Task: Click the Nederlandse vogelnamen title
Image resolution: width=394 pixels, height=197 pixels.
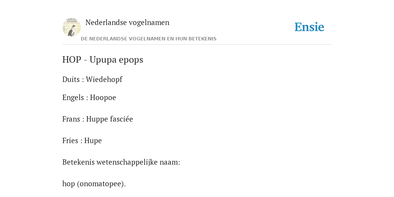Action: pos(127,22)
